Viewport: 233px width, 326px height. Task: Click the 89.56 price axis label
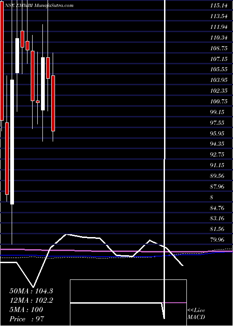(217, 176)
